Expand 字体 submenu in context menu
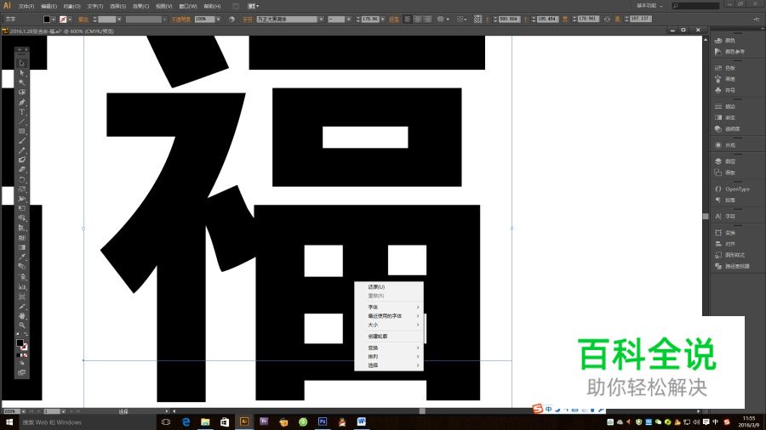The height and width of the screenshot is (430, 766). [389, 307]
